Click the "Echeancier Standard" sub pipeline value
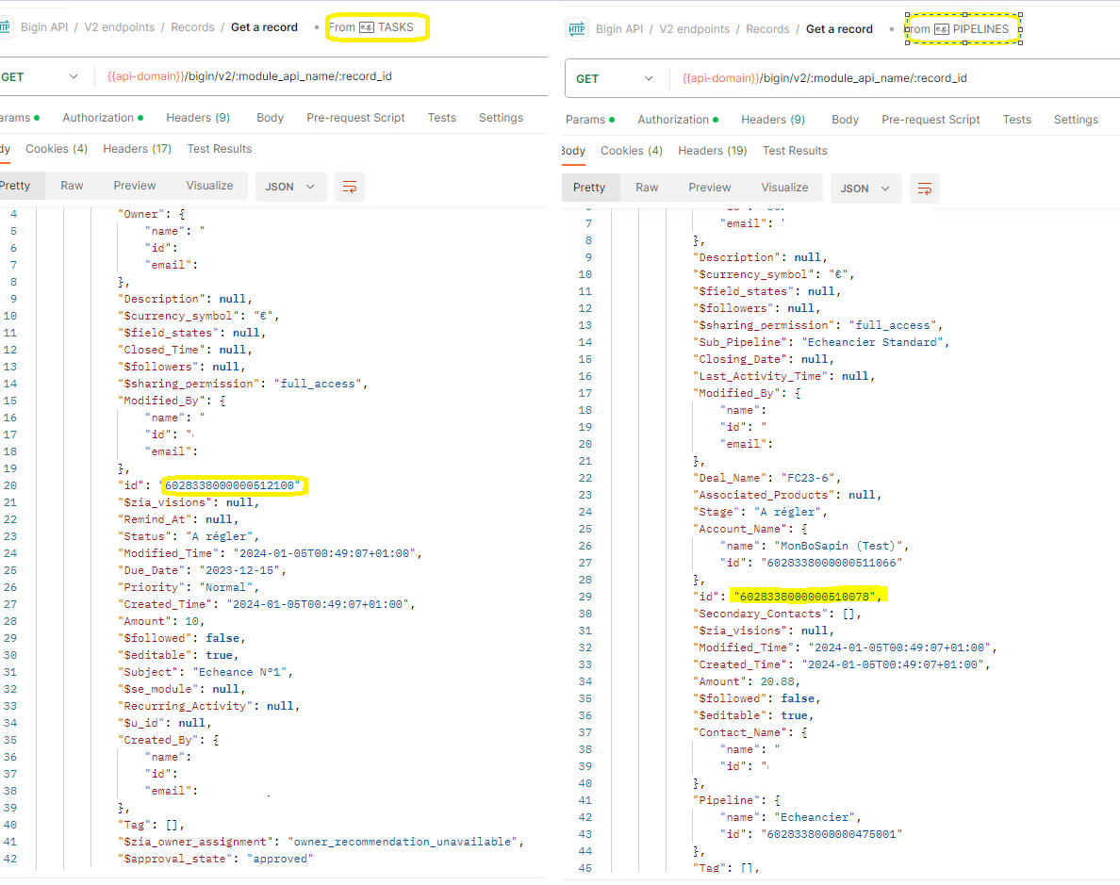Viewport: 1120px width, 885px height. [x=872, y=342]
